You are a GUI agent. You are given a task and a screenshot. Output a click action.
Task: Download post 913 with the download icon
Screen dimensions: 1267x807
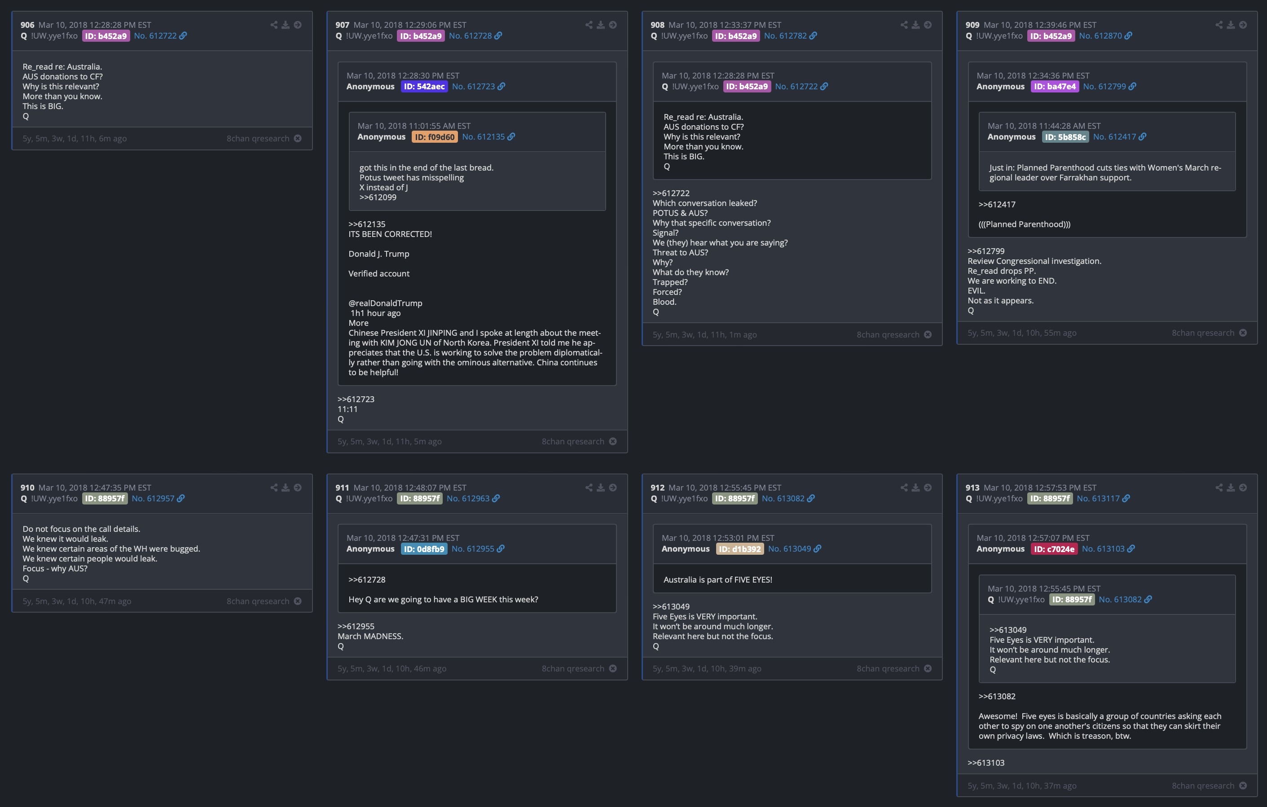point(1231,488)
